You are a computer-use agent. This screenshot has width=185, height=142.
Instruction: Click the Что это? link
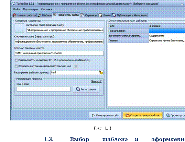(x=96, y=81)
